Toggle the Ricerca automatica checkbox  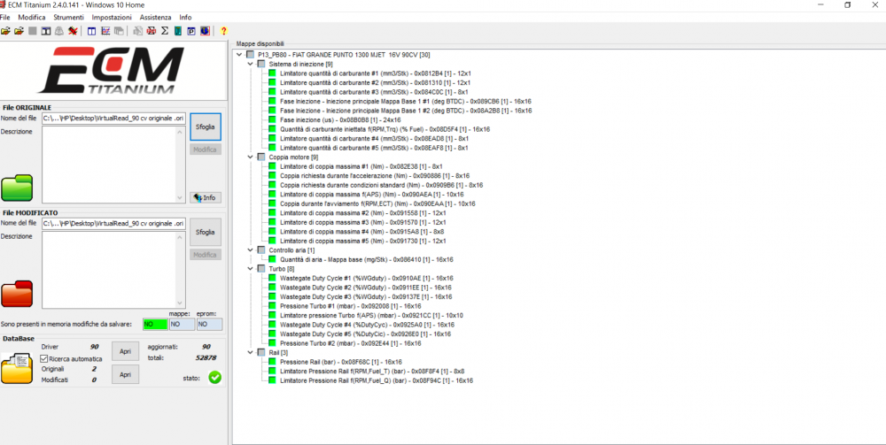point(44,358)
